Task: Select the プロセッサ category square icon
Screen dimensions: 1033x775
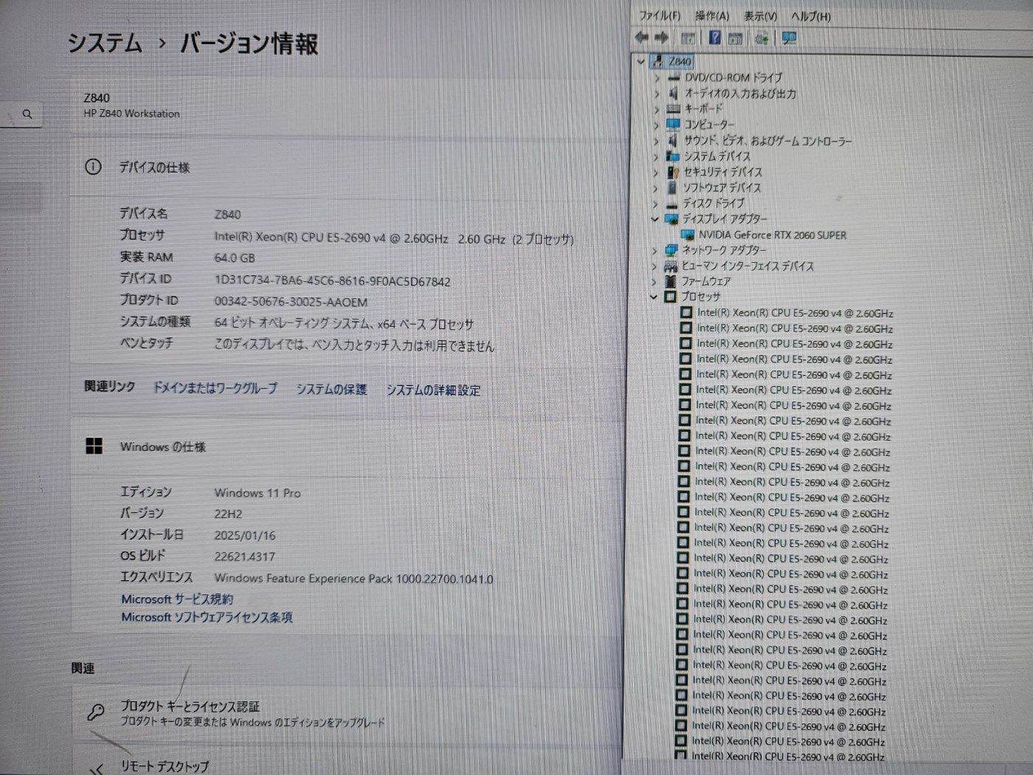Action: tap(670, 297)
